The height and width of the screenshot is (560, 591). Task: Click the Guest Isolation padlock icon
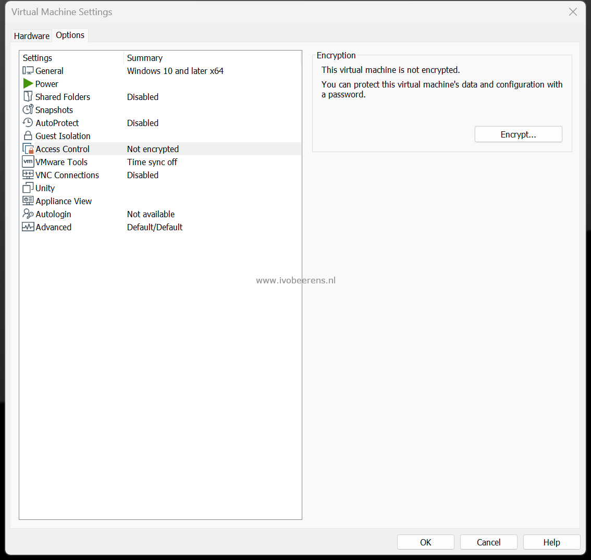[28, 135]
